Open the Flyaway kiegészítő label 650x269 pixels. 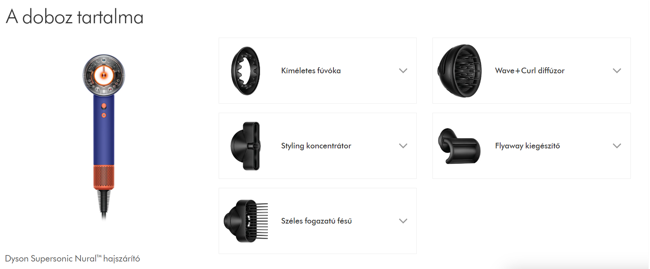click(527, 146)
